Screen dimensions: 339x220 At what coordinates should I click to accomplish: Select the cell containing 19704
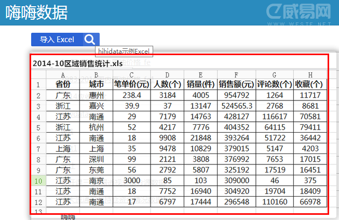[x=275, y=191]
